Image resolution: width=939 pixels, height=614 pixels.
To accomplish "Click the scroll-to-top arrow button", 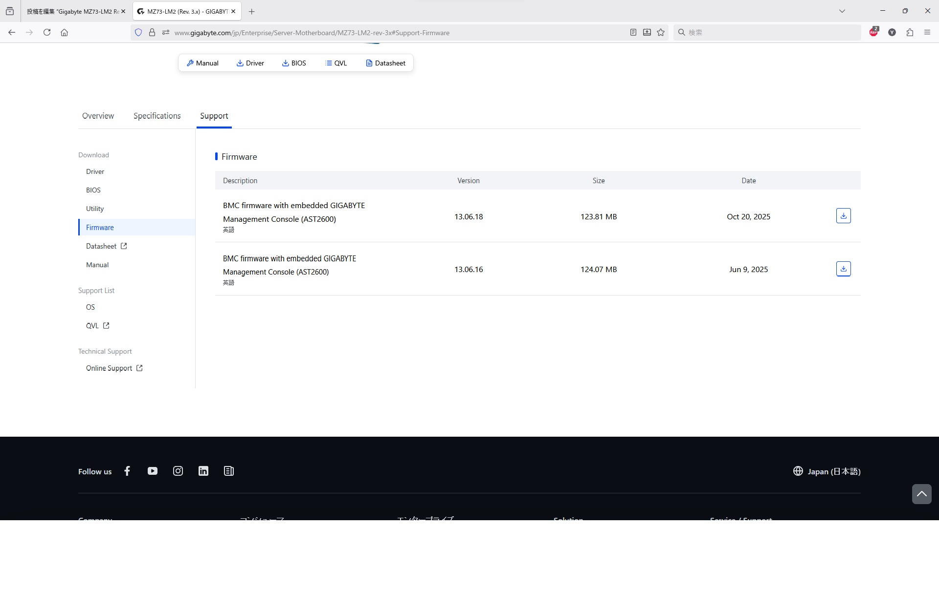I will 921,494.
